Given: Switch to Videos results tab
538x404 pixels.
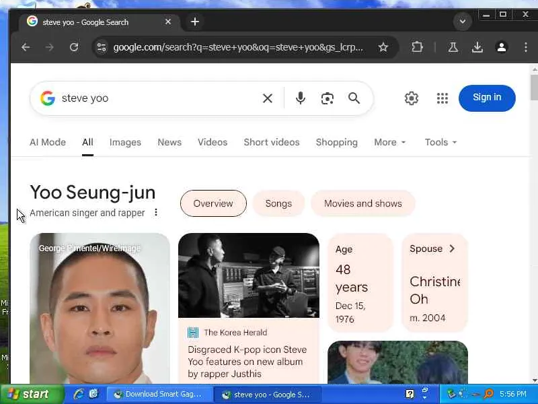Looking at the screenshot, I should [x=213, y=142].
